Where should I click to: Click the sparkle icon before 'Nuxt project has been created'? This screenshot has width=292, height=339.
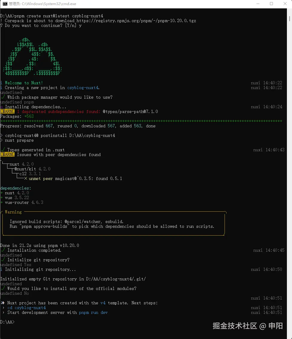coord(3,303)
